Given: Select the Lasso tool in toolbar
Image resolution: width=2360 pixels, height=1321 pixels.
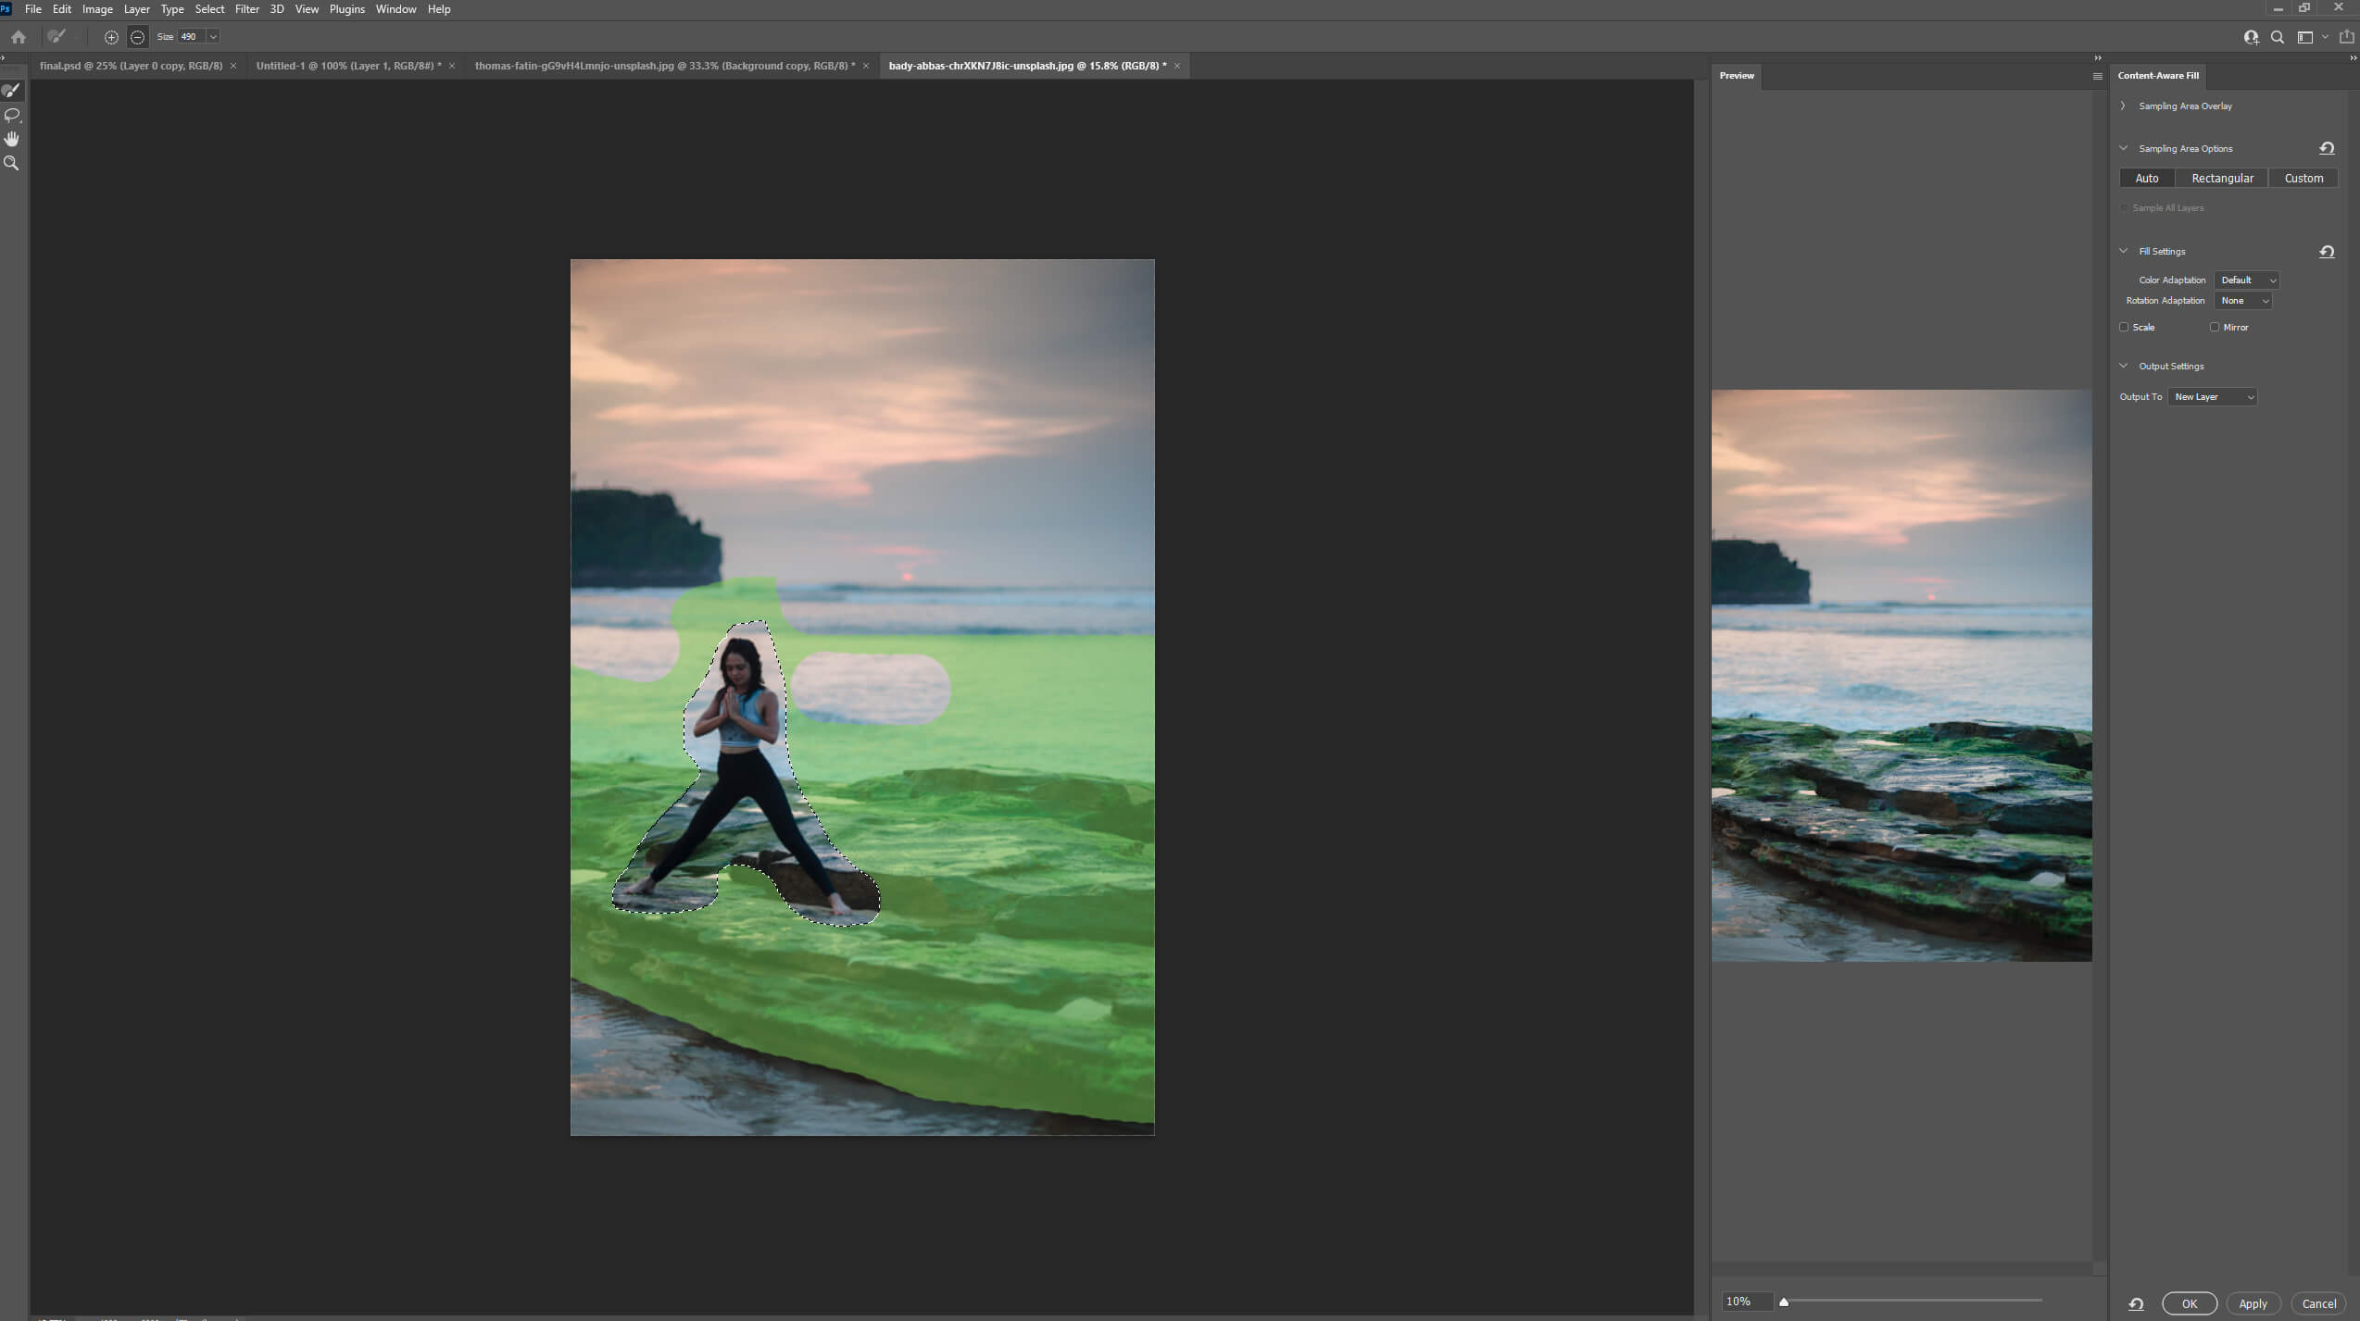Looking at the screenshot, I should [x=11, y=114].
